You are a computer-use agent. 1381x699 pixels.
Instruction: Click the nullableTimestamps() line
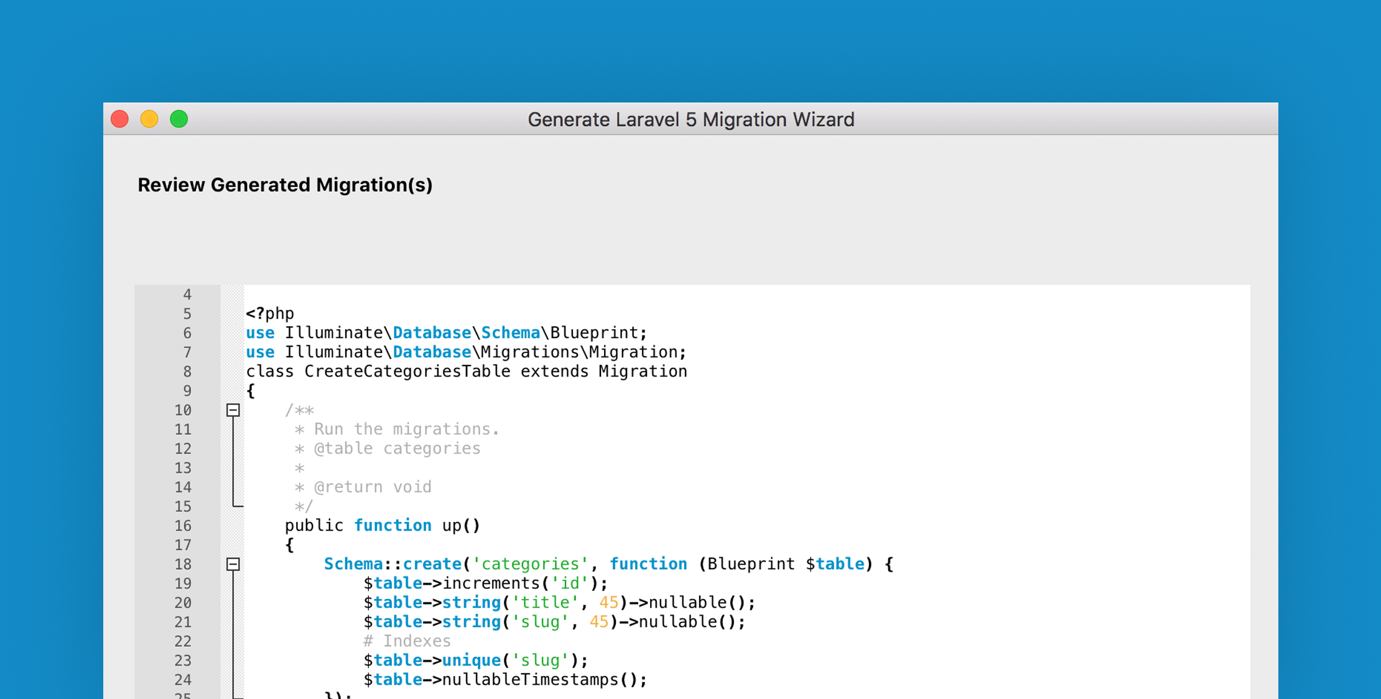click(504, 679)
